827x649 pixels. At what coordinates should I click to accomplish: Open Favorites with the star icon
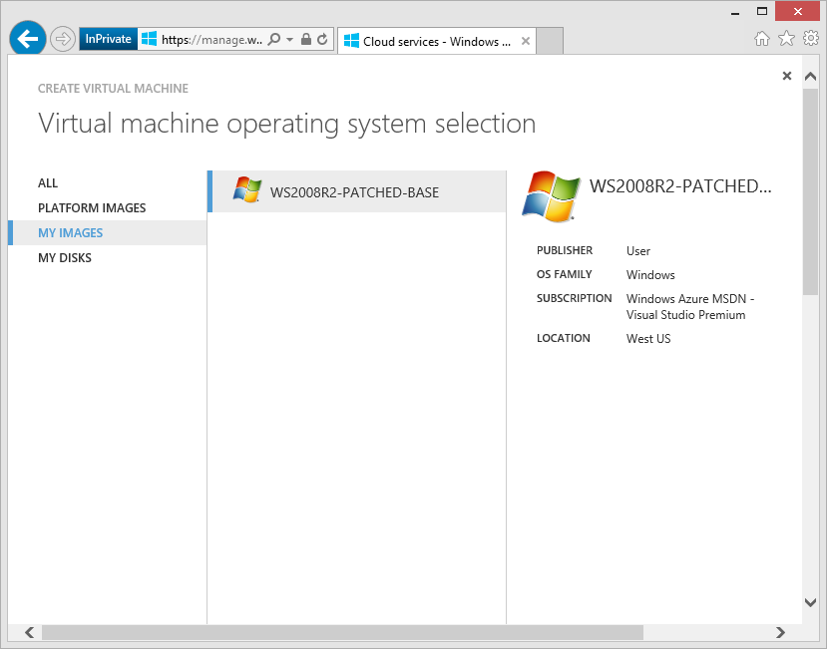coord(786,39)
